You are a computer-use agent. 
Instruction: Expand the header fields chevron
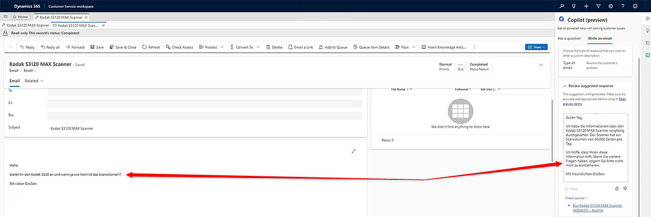click(541, 65)
